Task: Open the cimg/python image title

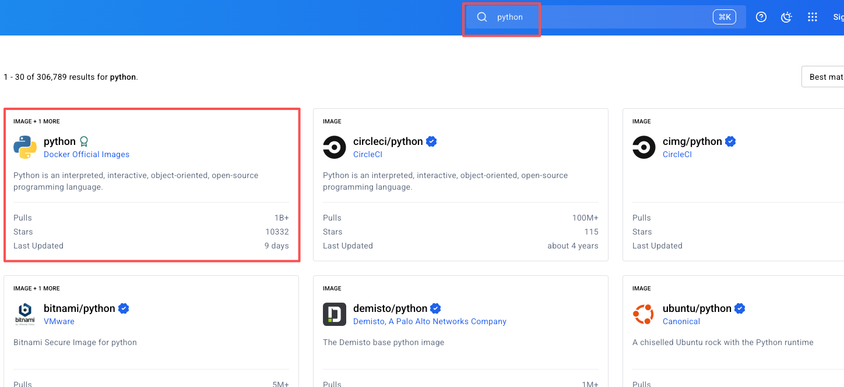Action: click(692, 141)
